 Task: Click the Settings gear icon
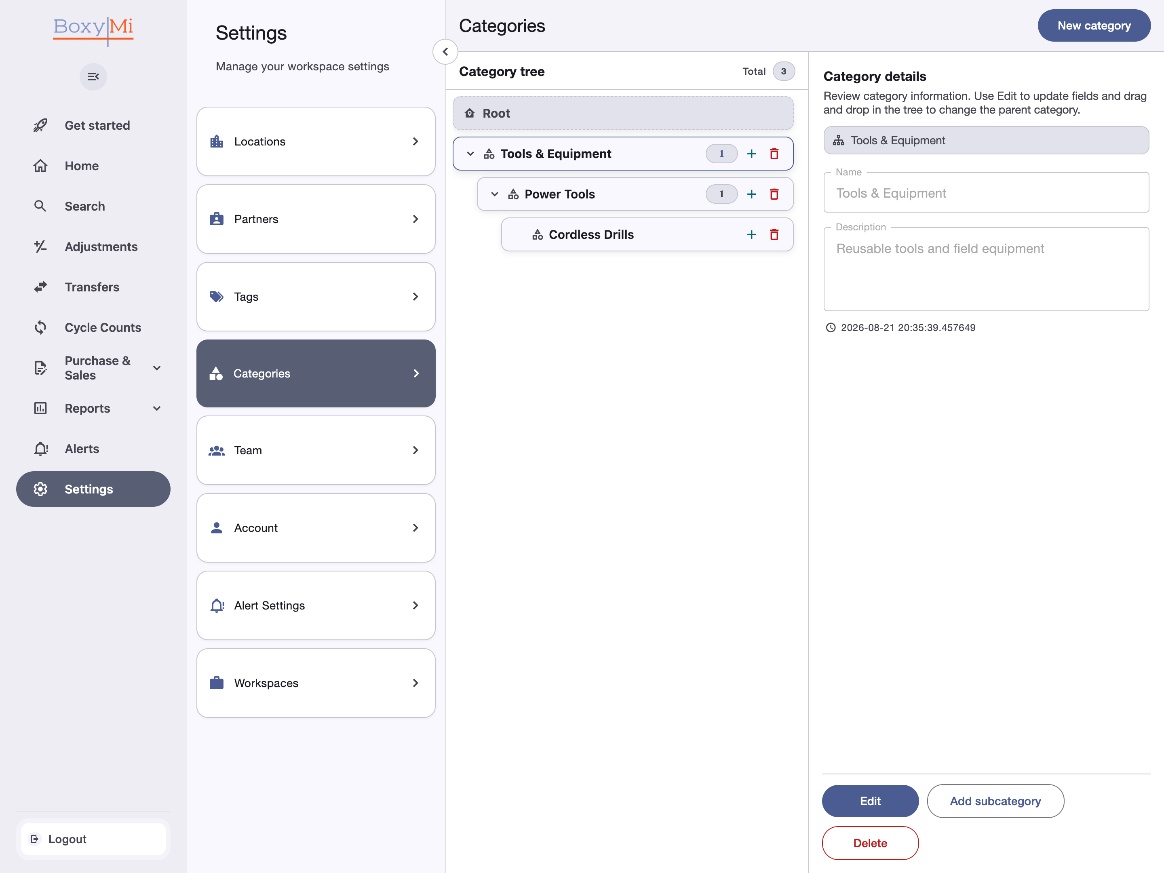40,489
